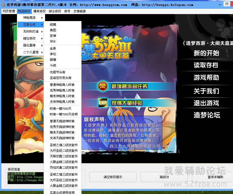Expand the 无材料打造 submenu
Viewport: 233px width, 194px height.
[31, 32]
